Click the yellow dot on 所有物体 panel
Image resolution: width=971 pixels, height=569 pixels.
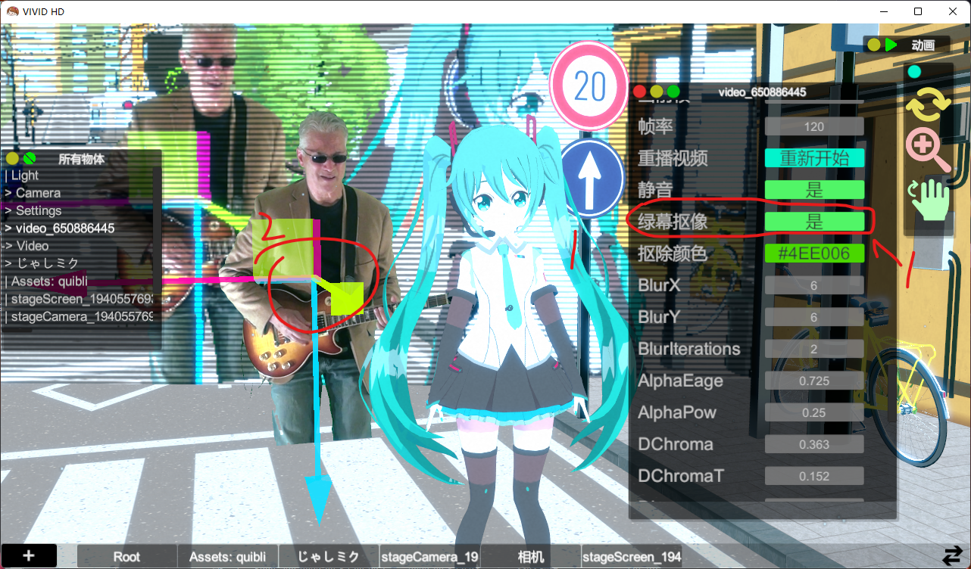(x=12, y=159)
